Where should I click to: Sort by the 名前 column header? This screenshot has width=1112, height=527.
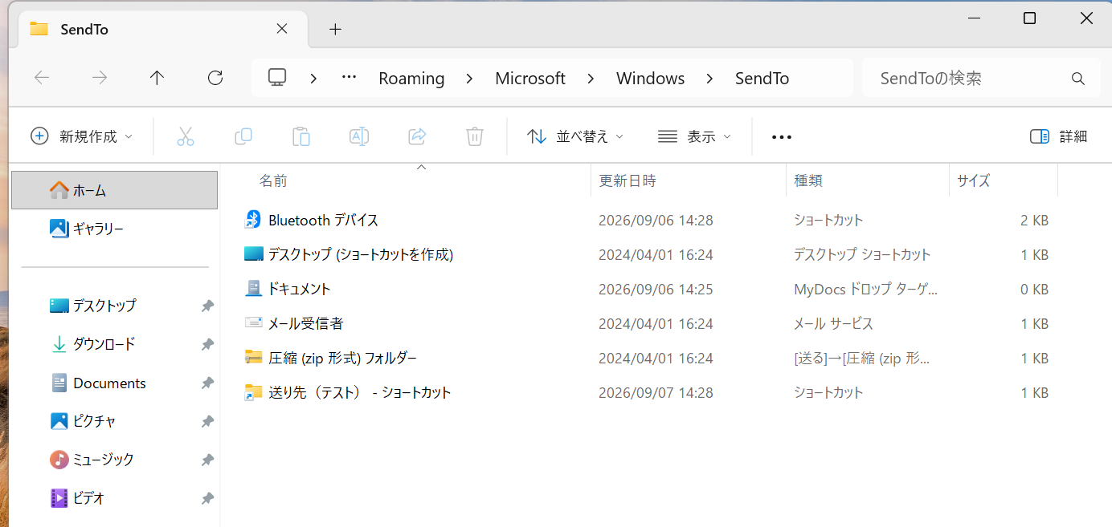(273, 181)
